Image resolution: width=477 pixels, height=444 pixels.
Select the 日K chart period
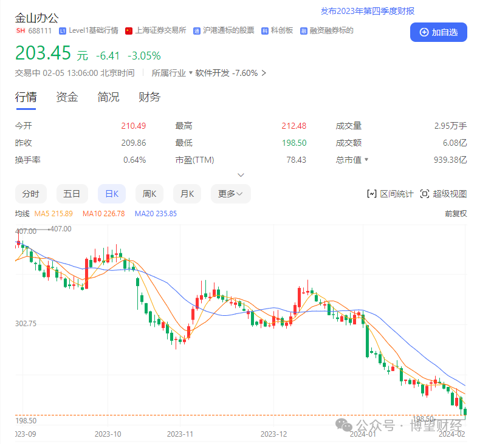pos(112,194)
